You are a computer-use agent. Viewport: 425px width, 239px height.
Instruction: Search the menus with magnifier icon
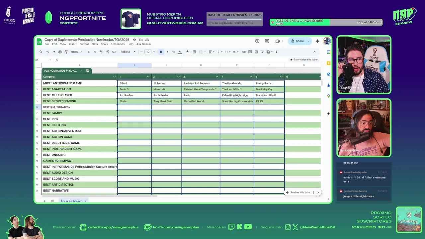click(41, 52)
